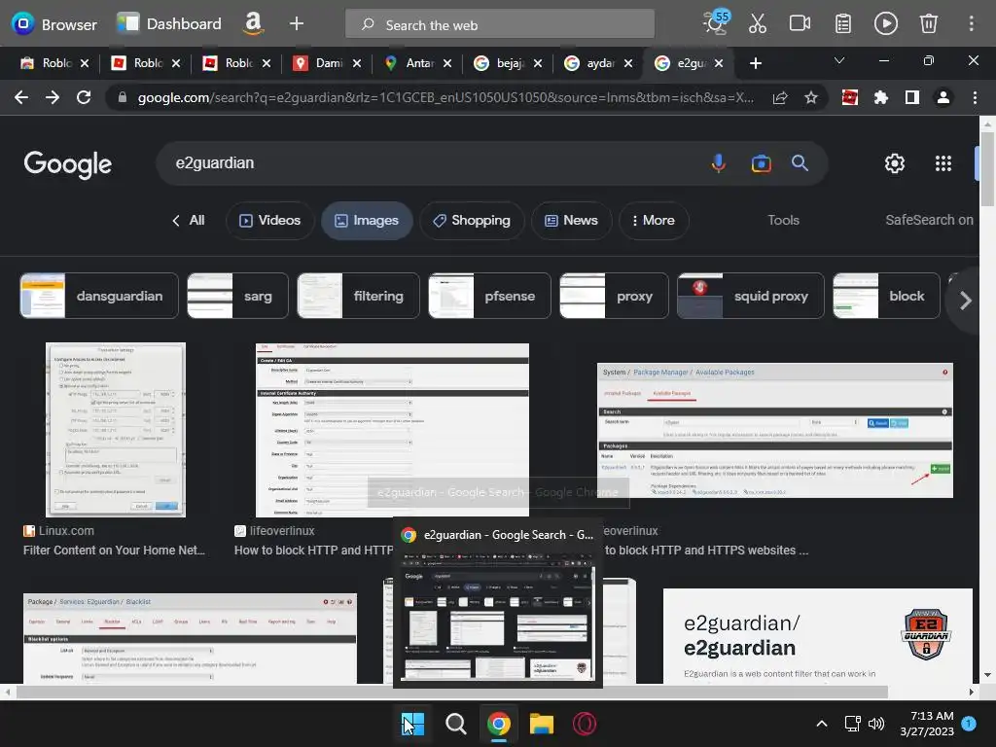The width and height of the screenshot is (996, 747).
Task: Click the Amazon shortcut icon in top bar
Action: click(x=253, y=23)
